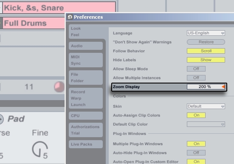
Task: Open the Authorizations Trial tab
Action: [x=86, y=130]
